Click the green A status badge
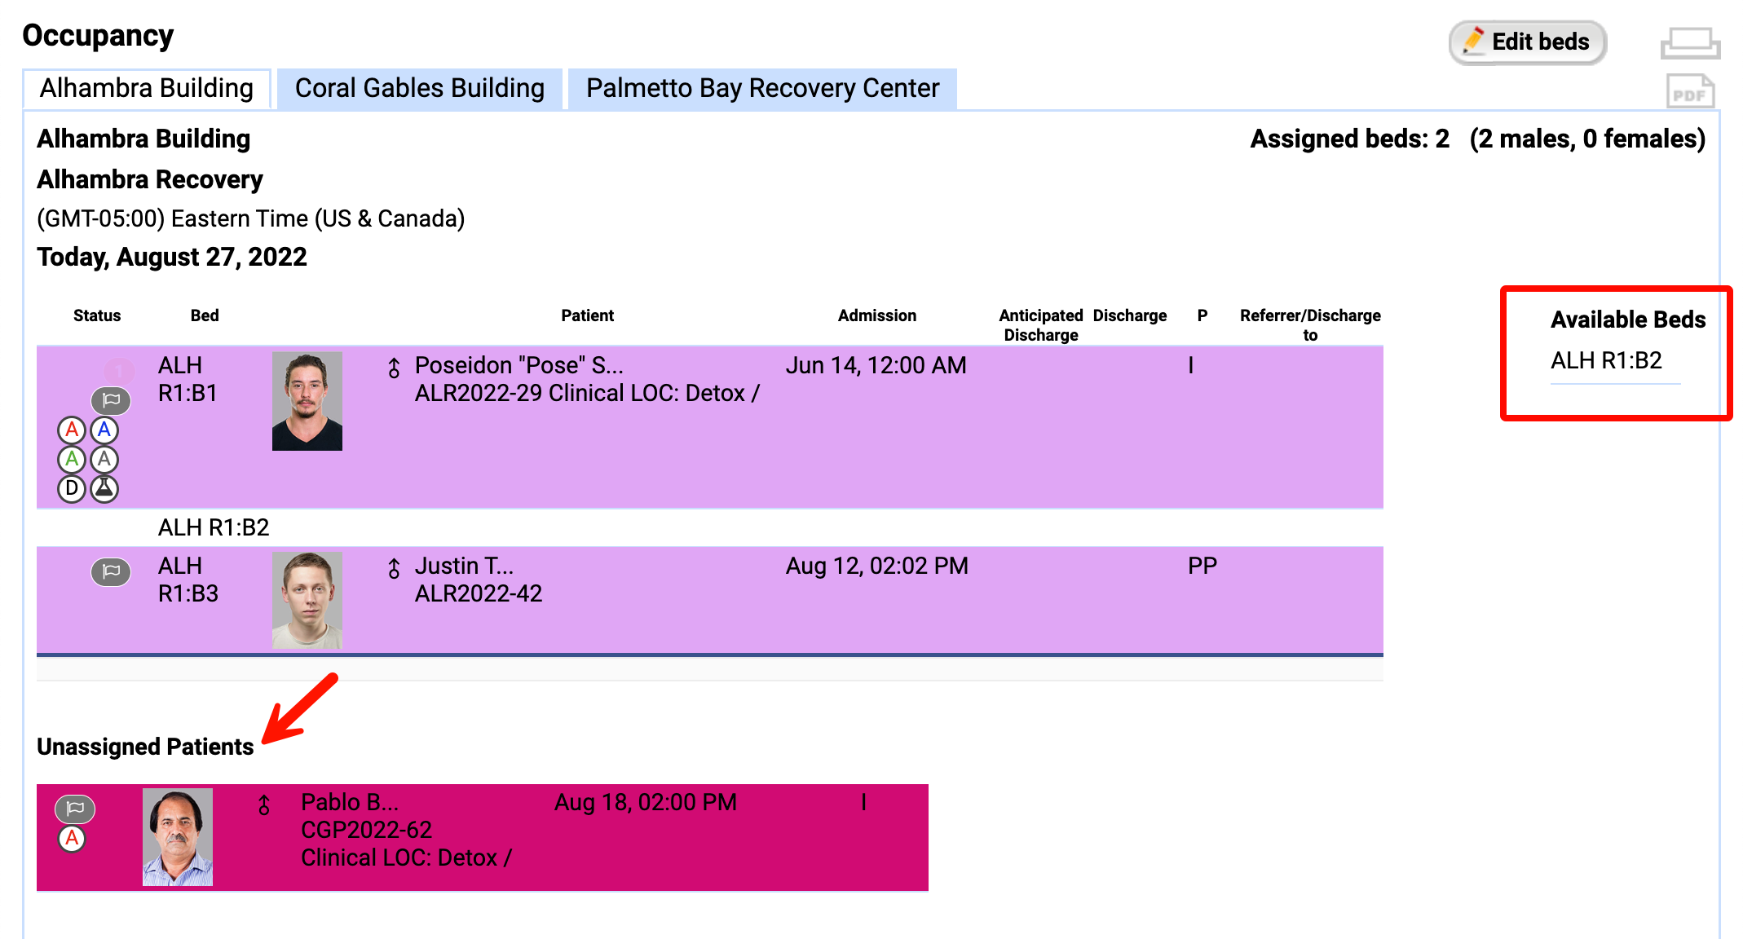1743x939 pixels. point(72,459)
